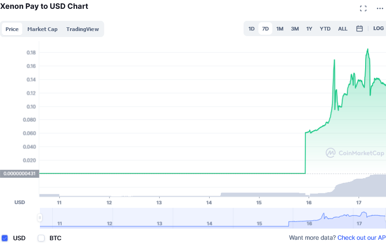Viewport: 386px width, 243px height.
Task: Open fullscreen chart view icon
Action: point(363,8)
